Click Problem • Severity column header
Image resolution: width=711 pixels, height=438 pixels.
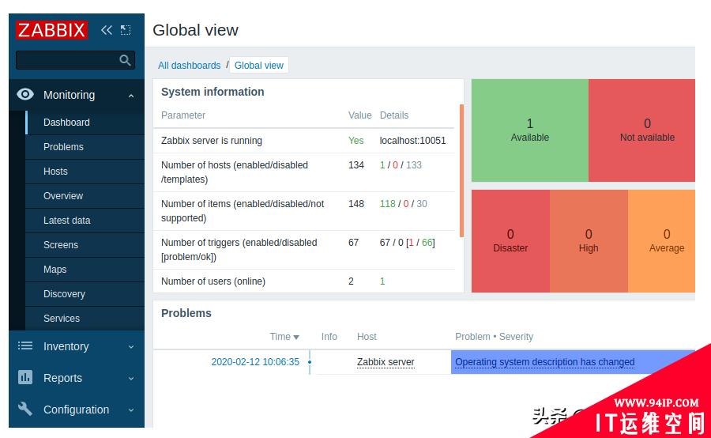(x=495, y=337)
